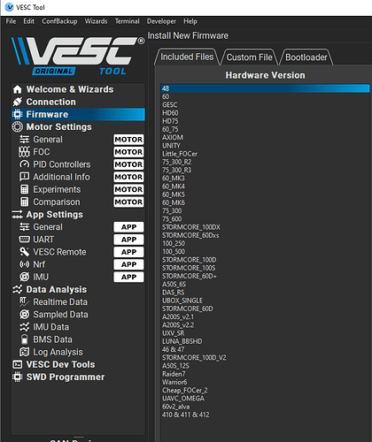Open the Edit menu
This screenshot has height=442, width=372.
coord(29,21)
